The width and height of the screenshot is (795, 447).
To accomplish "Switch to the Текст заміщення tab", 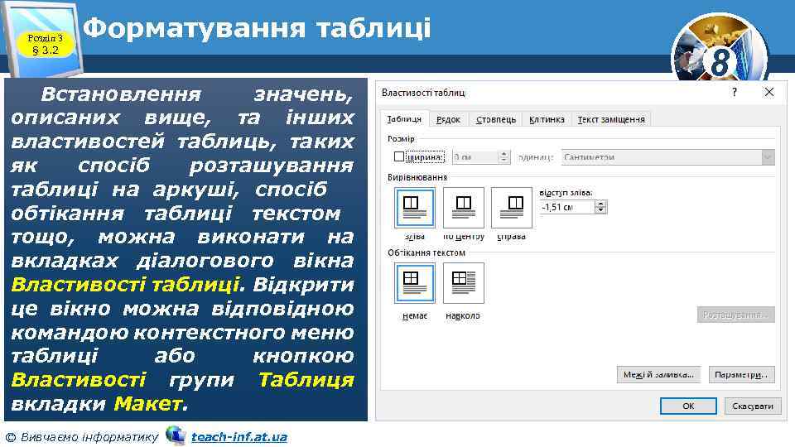I will [611, 119].
